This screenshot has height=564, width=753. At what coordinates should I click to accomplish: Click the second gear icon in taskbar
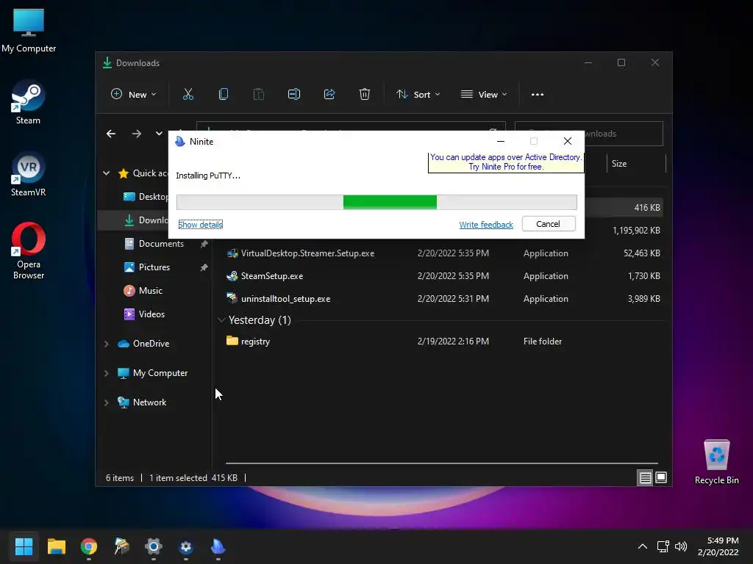click(x=186, y=546)
